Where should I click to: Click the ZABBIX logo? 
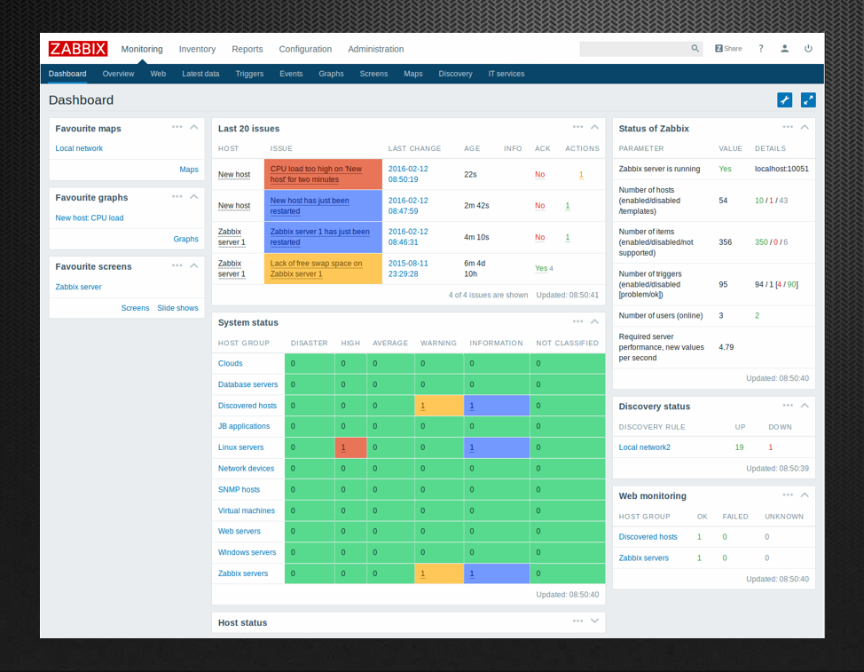(78, 49)
